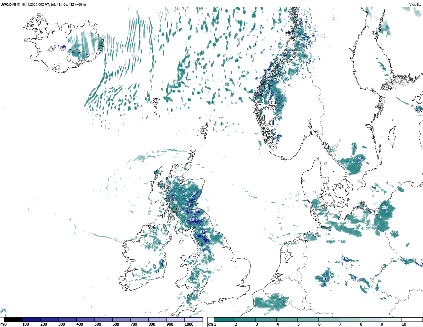
Task: Click the 7–8 km light teal swatch
Action: pyautogui.click(x=349, y=319)
